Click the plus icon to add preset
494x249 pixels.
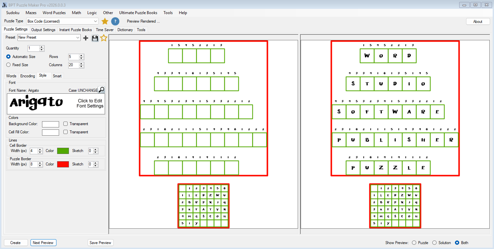coord(86,38)
